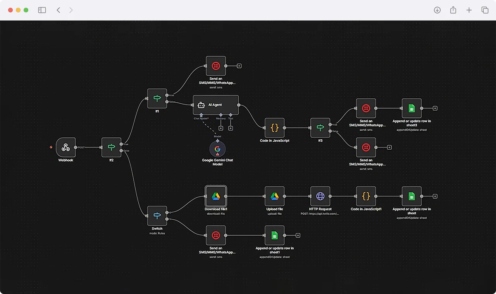
Task: Select the Download file1 Google Drive icon
Action: click(x=216, y=196)
